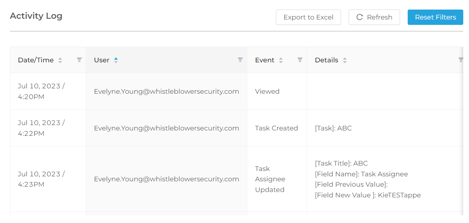Click the Event column sort arrows

(281, 60)
